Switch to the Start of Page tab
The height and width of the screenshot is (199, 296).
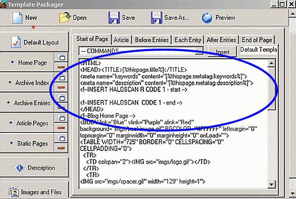point(92,39)
